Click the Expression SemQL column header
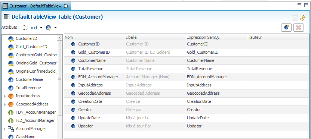311x139 pixels. (216, 37)
